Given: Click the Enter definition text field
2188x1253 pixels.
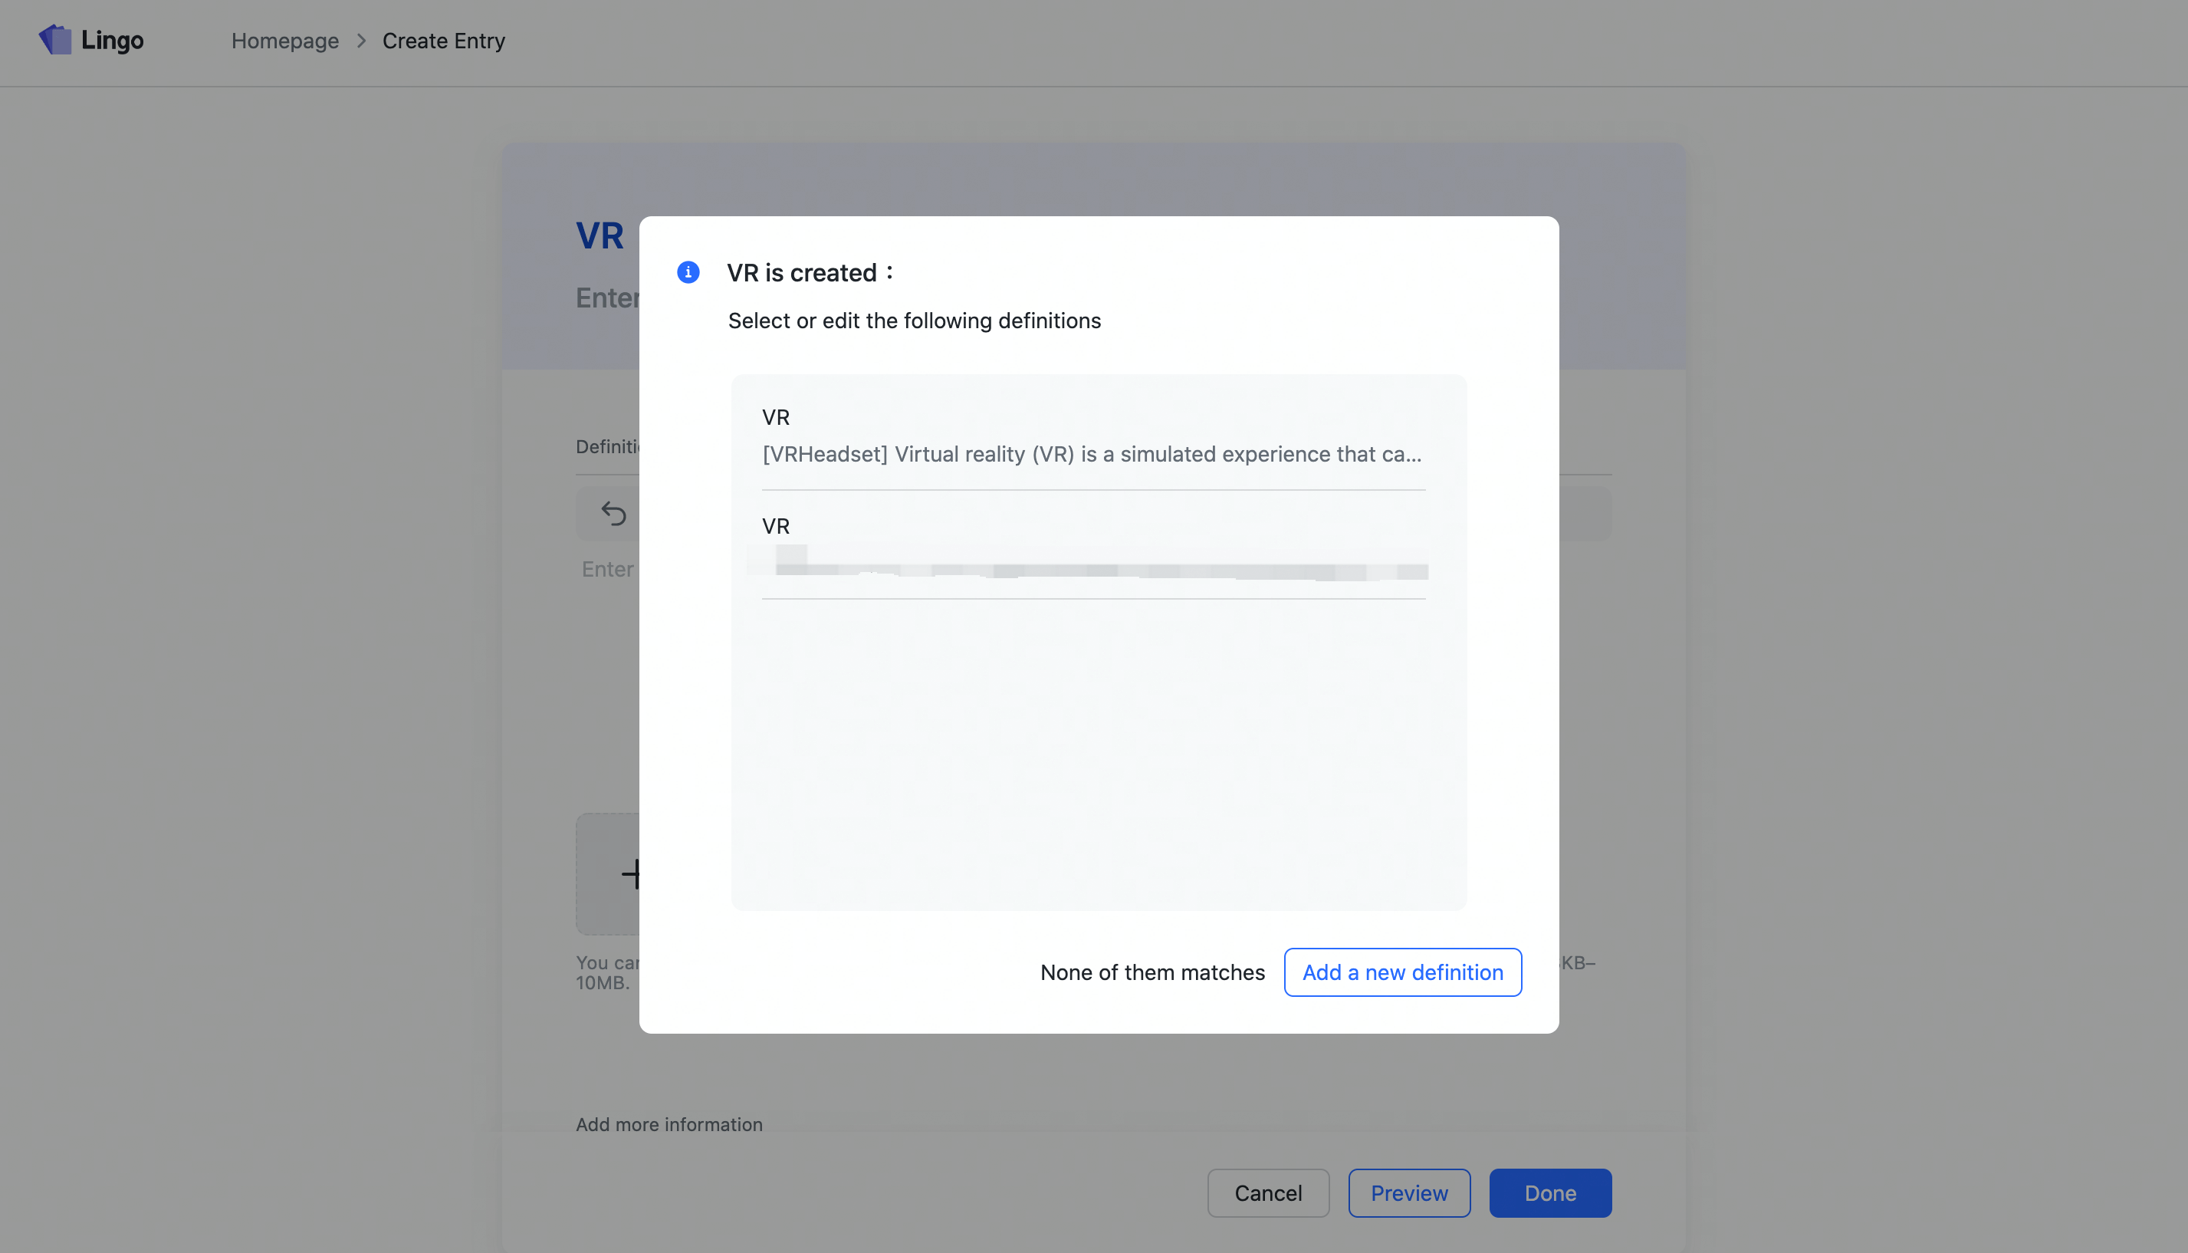Looking at the screenshot, I should [607, 569].
